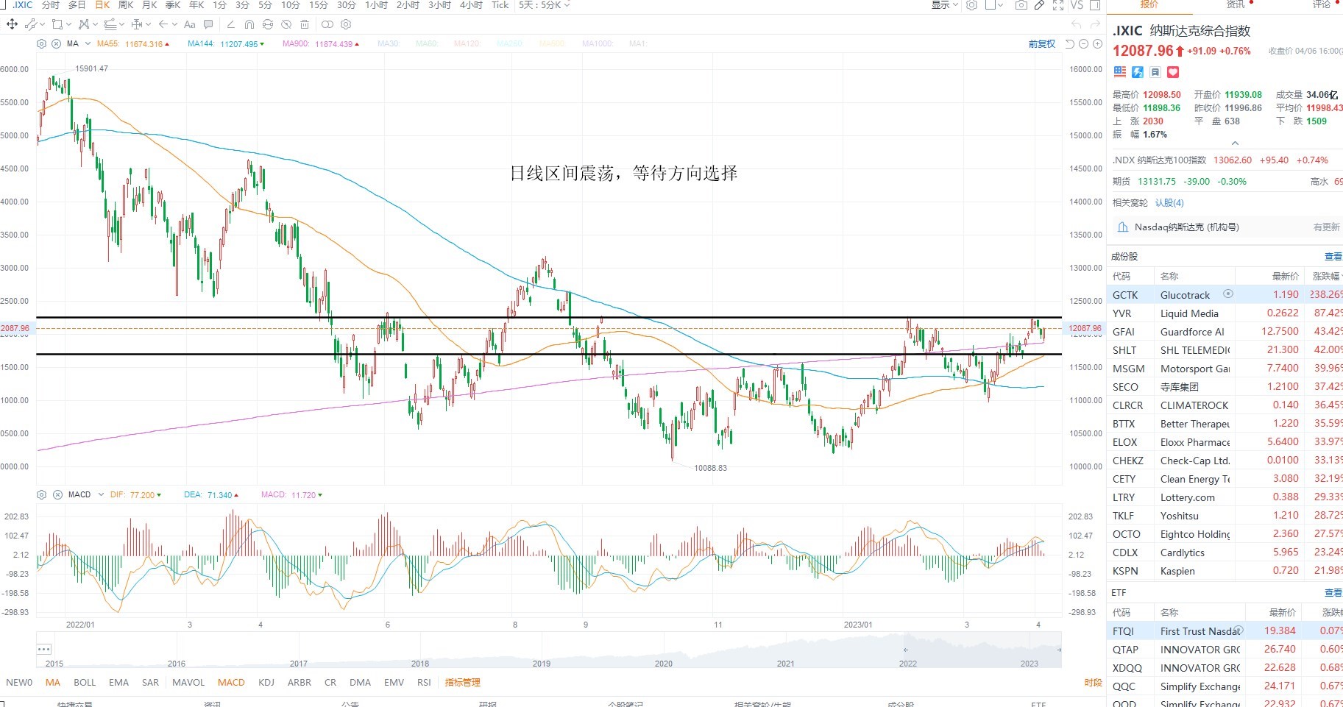Expand the arrow tool options dropdown
This screenshot has height=707, width=1343.
pyautogui.click(x=174, y=24)
